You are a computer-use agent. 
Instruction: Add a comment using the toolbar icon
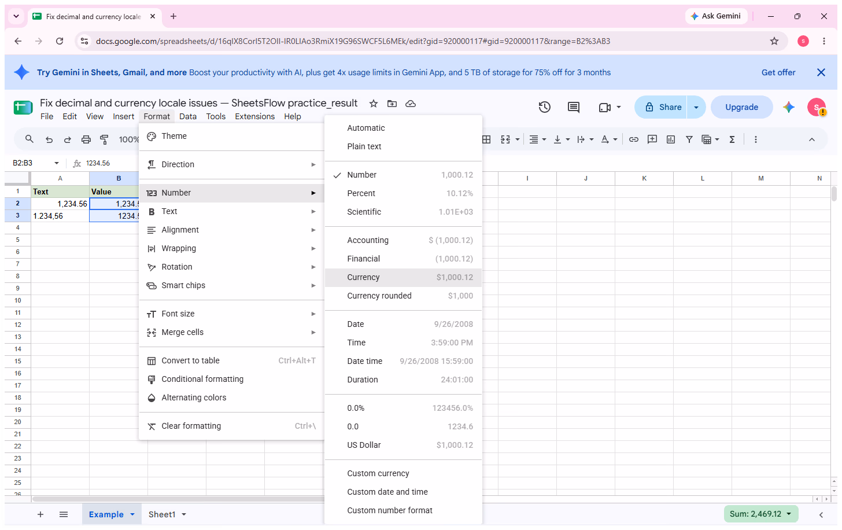(652, 139)
